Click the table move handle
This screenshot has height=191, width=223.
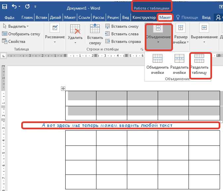[63, 89]
